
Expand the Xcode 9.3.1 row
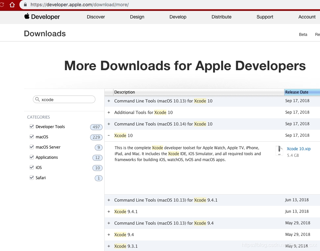coord(109,246)
